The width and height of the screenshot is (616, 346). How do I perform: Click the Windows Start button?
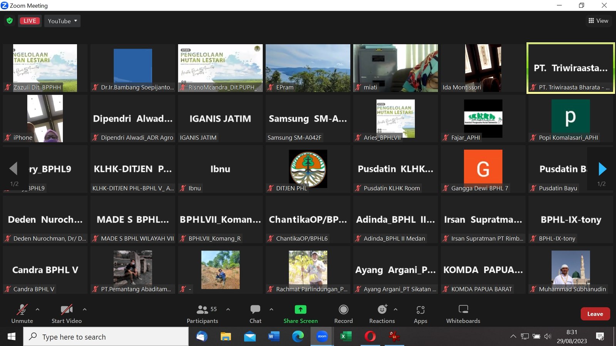click(x=12, y=336)
